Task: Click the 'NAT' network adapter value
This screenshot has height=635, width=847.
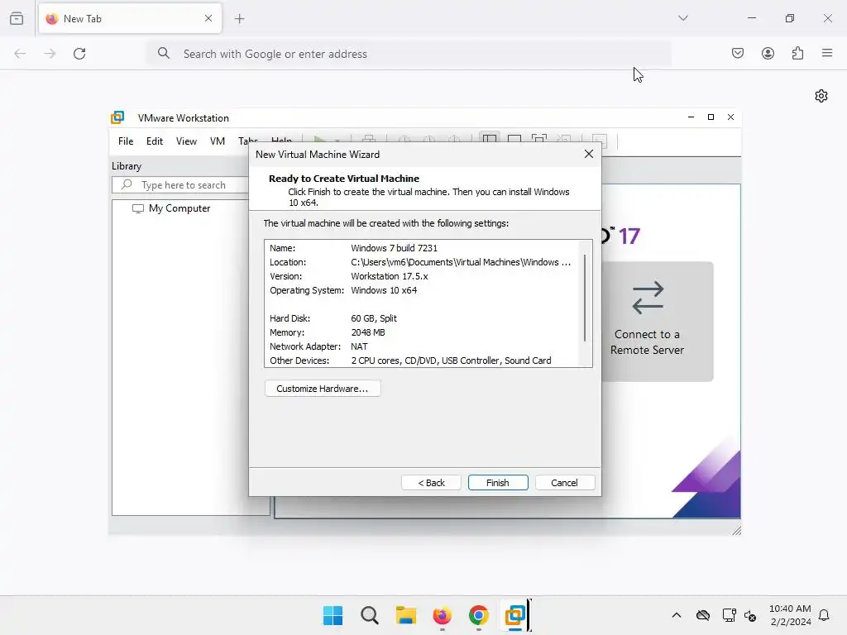Action: (x=359, y=346)
